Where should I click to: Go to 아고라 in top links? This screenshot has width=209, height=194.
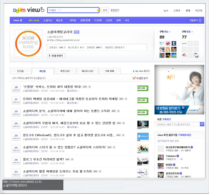tap(199, 11)
